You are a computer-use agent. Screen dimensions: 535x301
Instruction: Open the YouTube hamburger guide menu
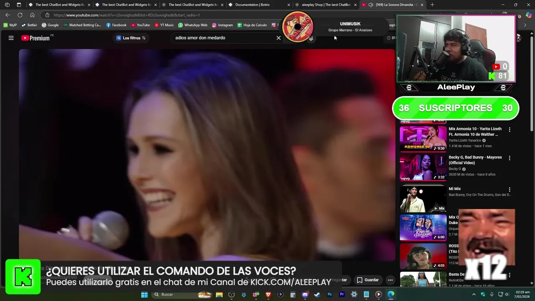click(11, 38)
